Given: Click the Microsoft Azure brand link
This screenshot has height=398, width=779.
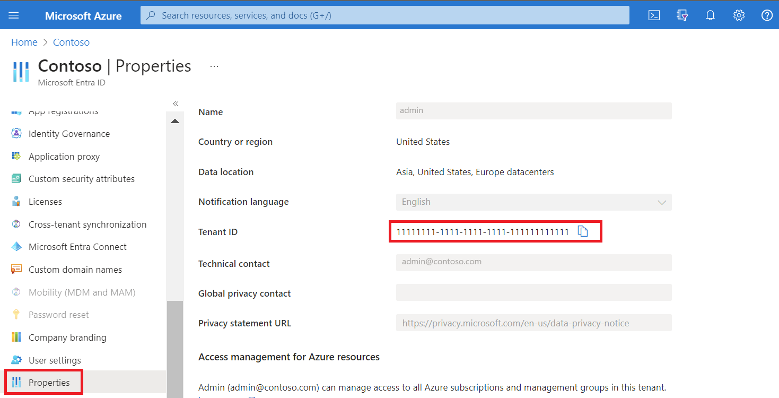Looking at the screenshot, I should (x=83, y=16).
